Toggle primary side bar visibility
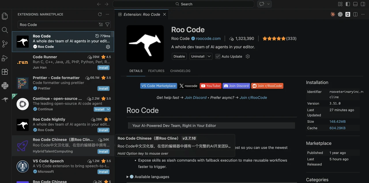Image resolution: width=369 pixels, height=183 pixels. [348, 4]
